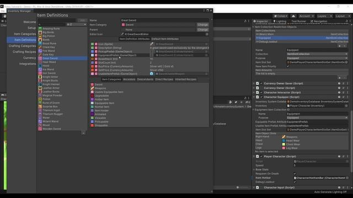This screenshot has height=198, width=353.
Task: Toggle New Item Priority checkbox
Action: pyautogui.click(x=288, y=66)
